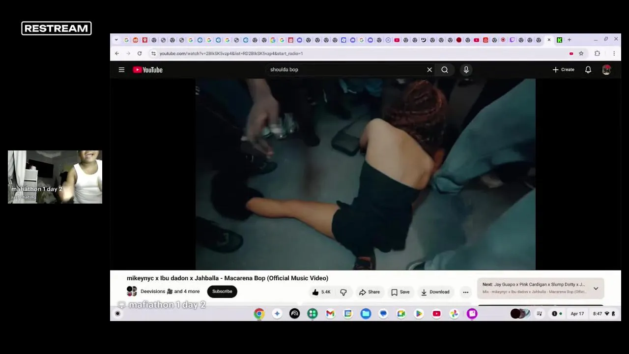The width and height of the screenshot is (629, 354).
Task: Open quick settings at 8:47 clock
Action: (x=604, y=314)
